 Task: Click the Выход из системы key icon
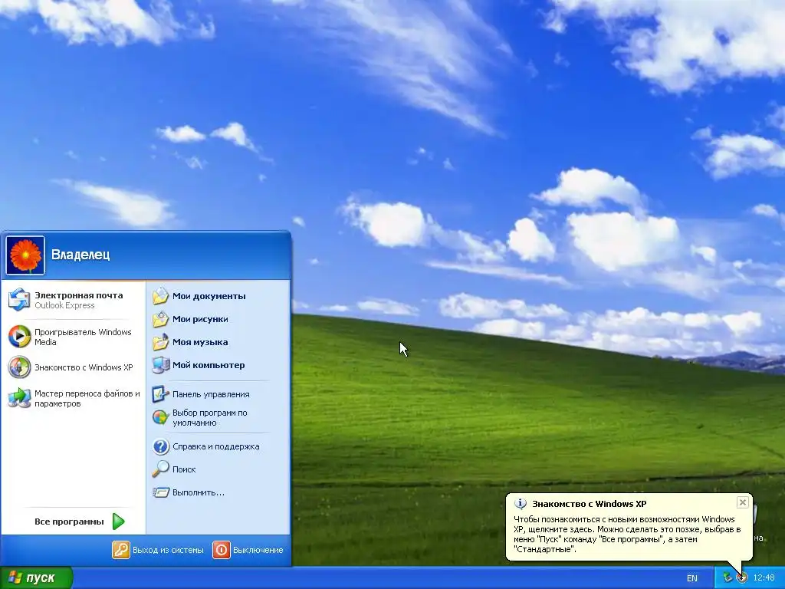pos(120,550)
